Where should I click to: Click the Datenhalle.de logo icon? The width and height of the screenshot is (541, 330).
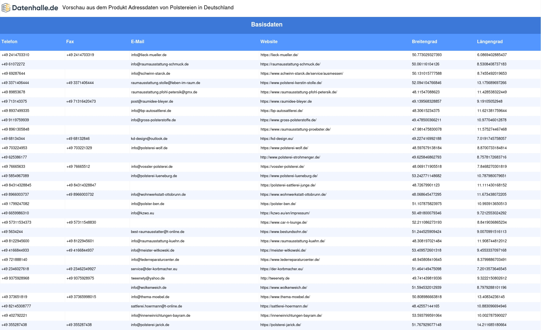[6, 8]
